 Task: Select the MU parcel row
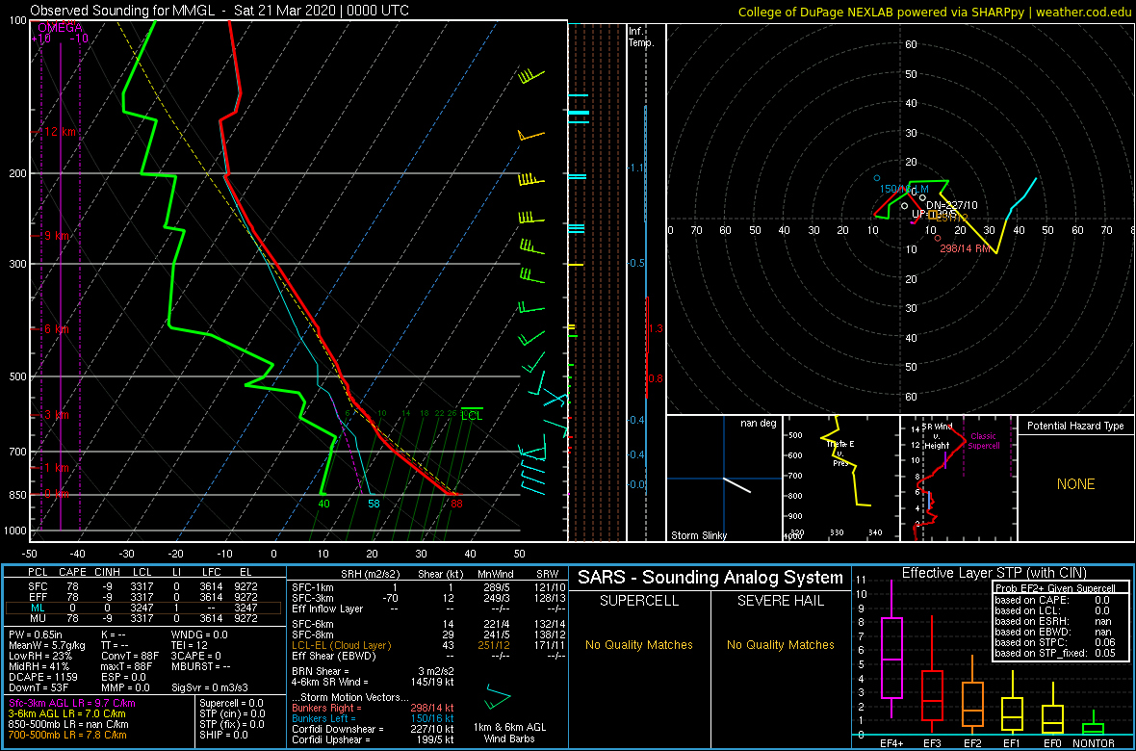[143, 620]
